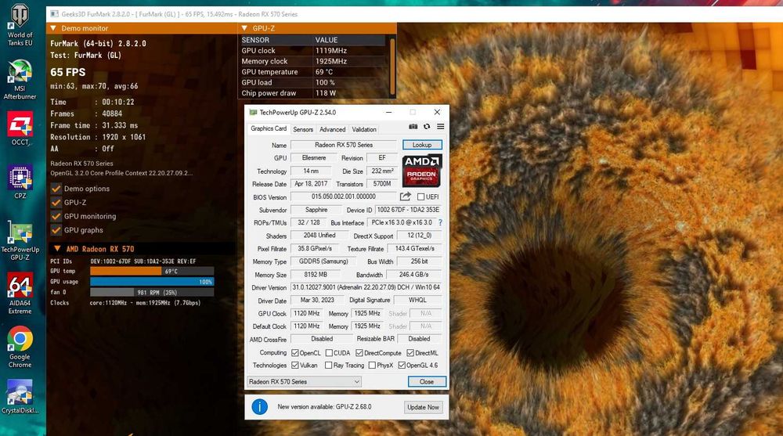Open the GPU-Z hamburger menu
This screenshot has width=783, height=436.
point(440,127)
